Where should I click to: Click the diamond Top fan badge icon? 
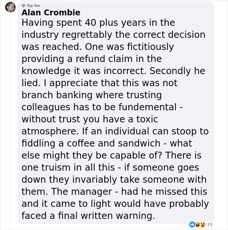point(23,6)
